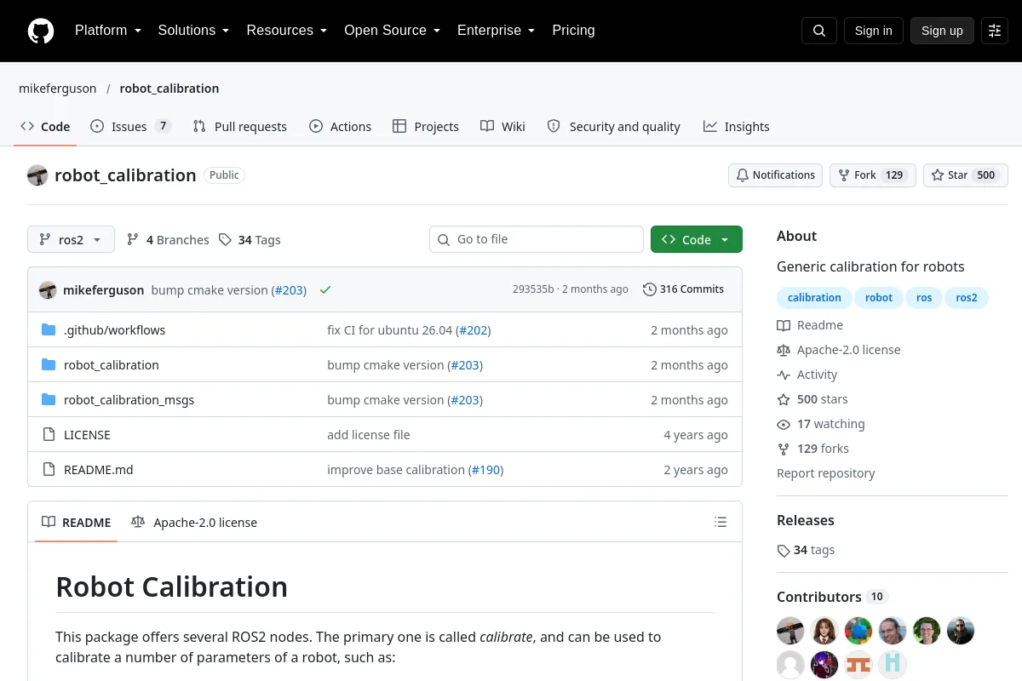Switch to the Insights tab
This screenshot has width=1022, height=681.
737,127
